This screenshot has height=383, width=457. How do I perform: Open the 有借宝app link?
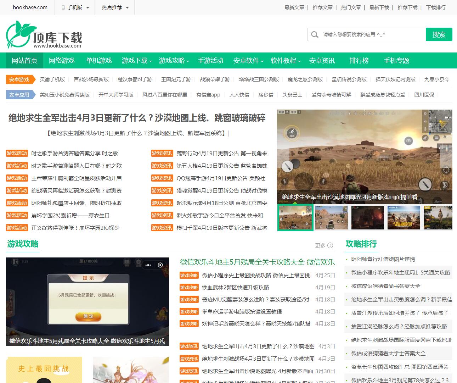coord(208,95)
